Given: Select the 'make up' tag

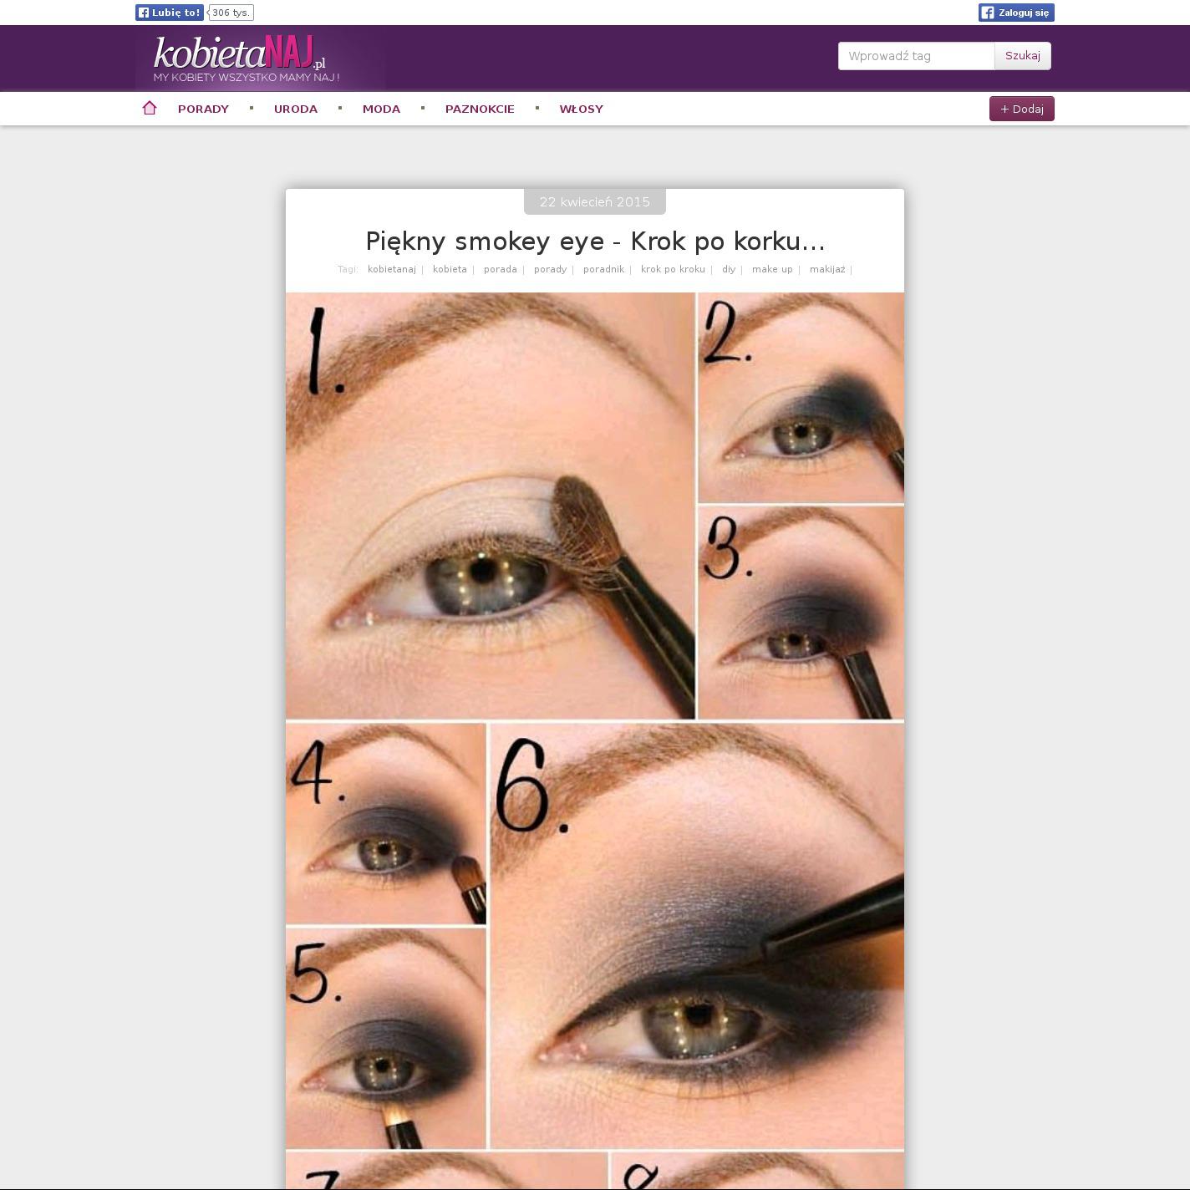Looking at the screenshot, I should point(772,269).
